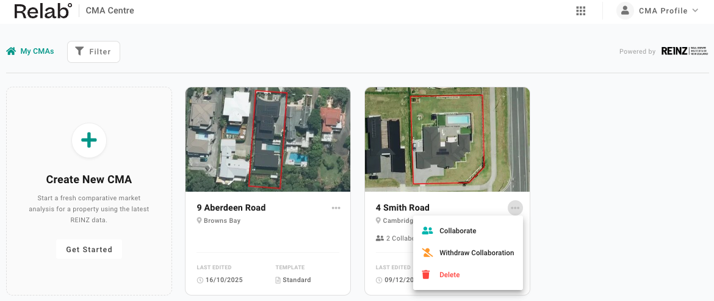Expand the CMA Profile dropdown
Image resolution: width=714 pixels, height=301 pixels.
coord(695,11)
